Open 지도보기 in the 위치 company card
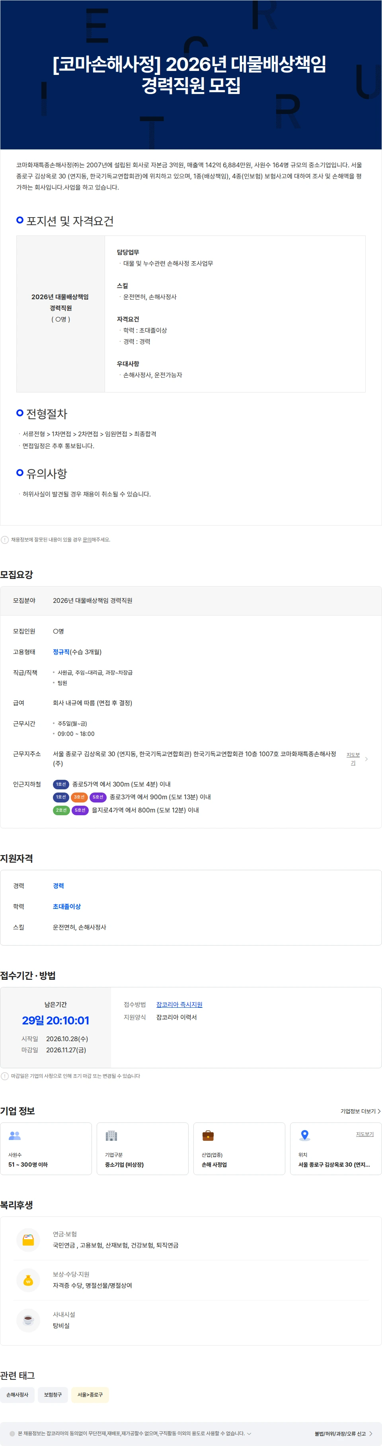Image resolution: width=382 pixels, height=1446 pixels. pos(364,1134)
